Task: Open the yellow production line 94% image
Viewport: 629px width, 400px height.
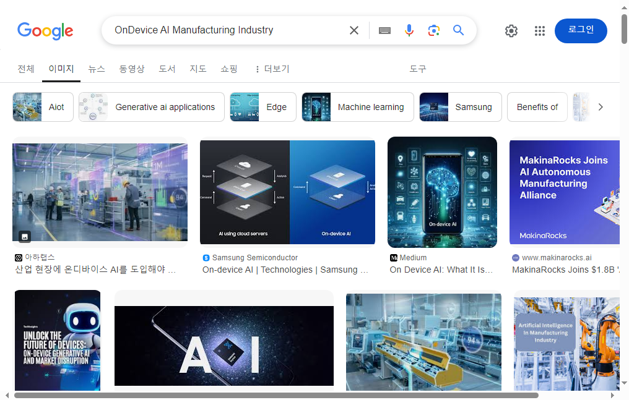Action: point(423,342)
